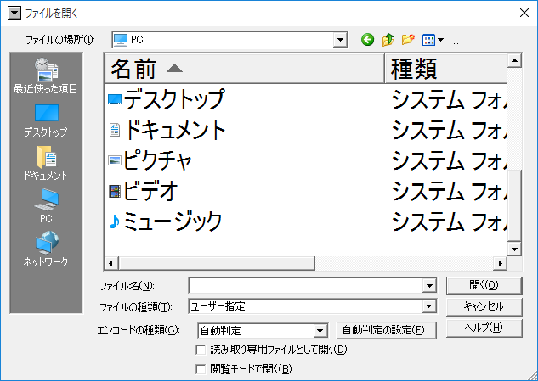Open the view menu icon
Viewport: 538px width, 381px height.
click(x=433, y=40)
